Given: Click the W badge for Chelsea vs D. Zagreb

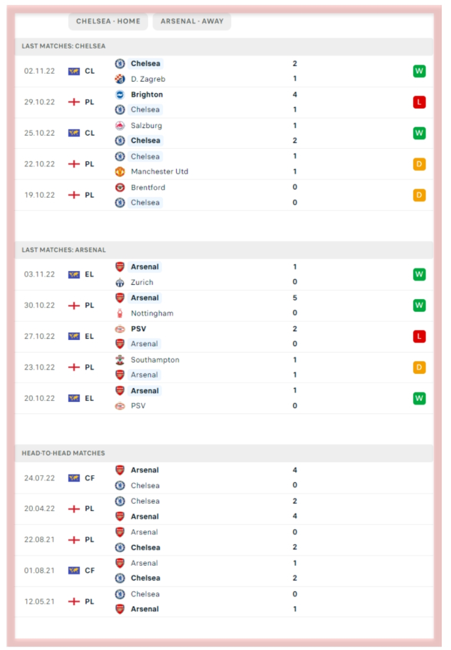Looking at the screenshot, I should tap(419, 71).
